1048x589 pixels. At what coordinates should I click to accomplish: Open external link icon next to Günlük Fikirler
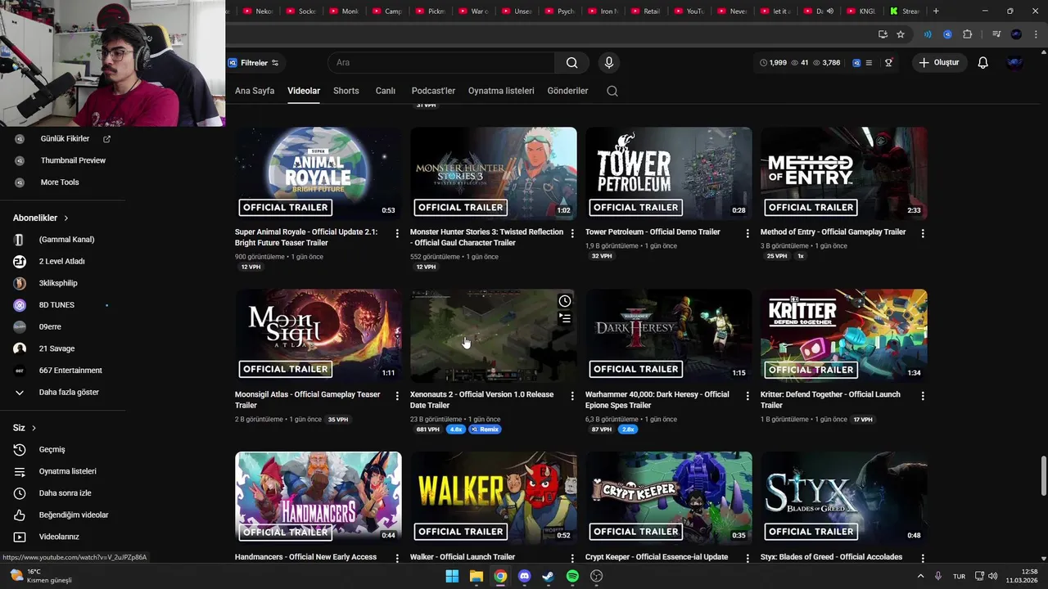106,139
